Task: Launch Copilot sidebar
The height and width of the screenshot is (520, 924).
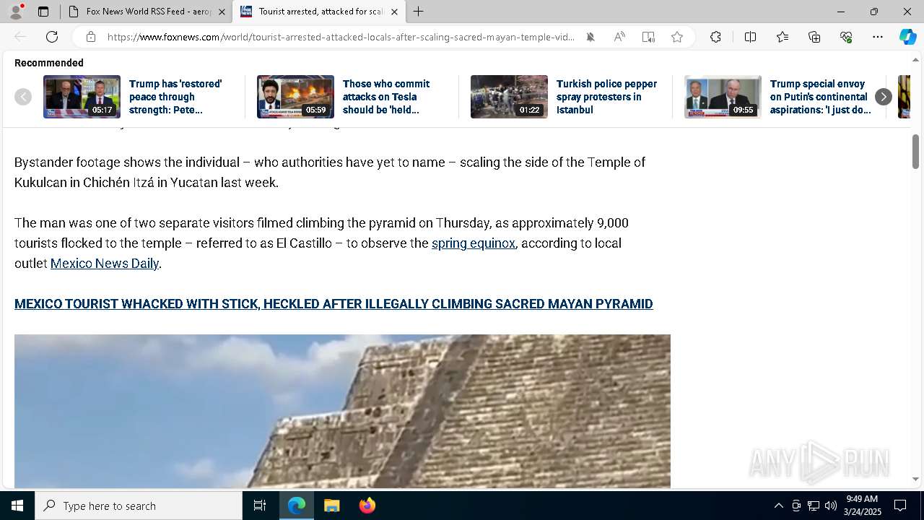Action: click(x=907, y=37)
